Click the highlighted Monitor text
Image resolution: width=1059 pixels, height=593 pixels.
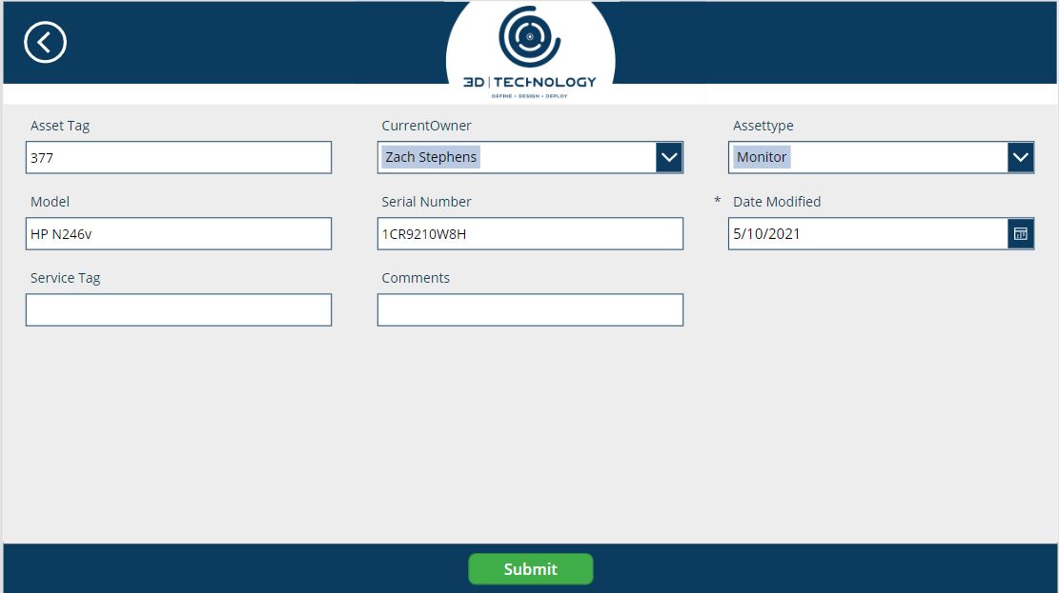763,156
